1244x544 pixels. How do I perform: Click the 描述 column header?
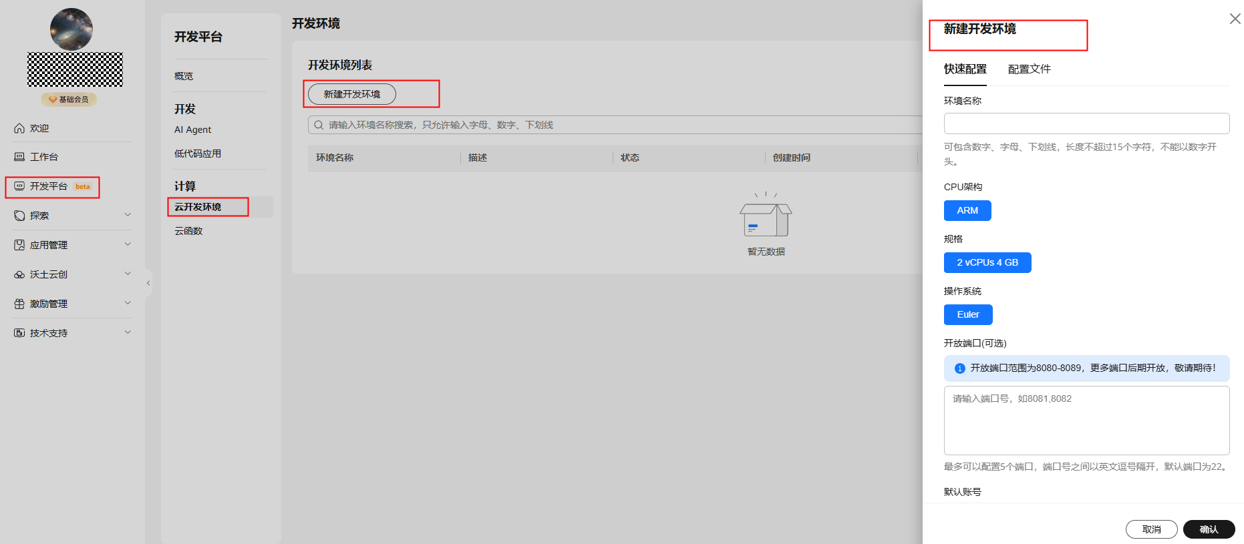pos(478,158)
